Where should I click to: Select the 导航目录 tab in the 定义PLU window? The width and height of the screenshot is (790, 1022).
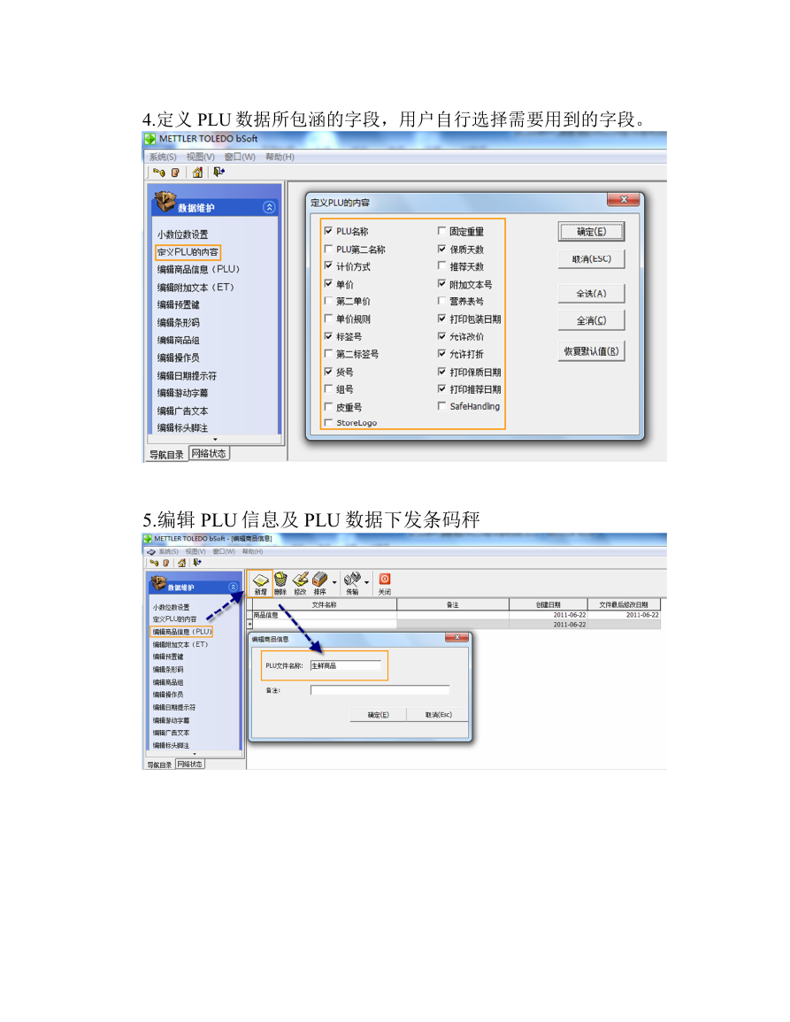click(166, 454)
